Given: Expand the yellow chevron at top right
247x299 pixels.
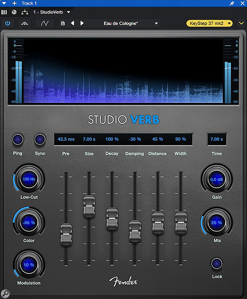Looking at the screenshot, I should 241,23.
